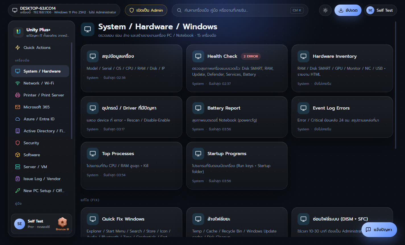The width and height of the screenshot is (405, 245).
Task: Click the Quick Actions lightning icon
Action: pyautogui.click(x=18, y=48)
